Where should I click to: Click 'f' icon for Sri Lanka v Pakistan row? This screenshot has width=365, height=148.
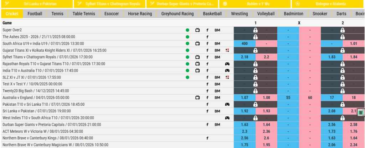(207, 111)
